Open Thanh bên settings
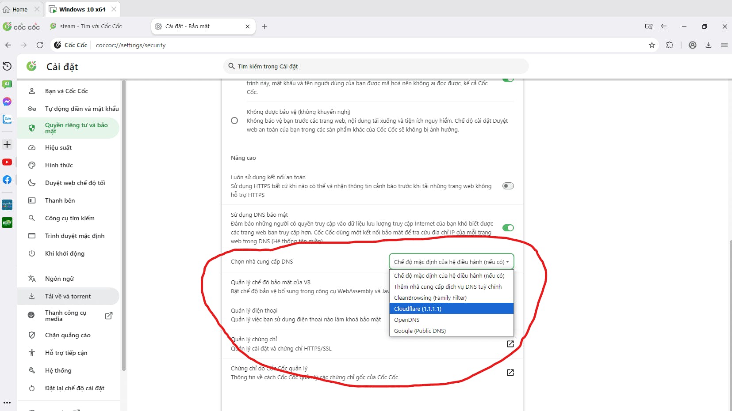The width and height of the screenshot is (732, 411). point(69,200)
